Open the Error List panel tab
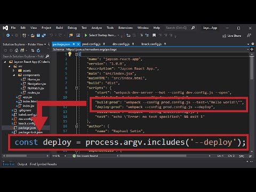Viewport: 256px width, 192px height. pyautogui.click(x=9, y=164)
